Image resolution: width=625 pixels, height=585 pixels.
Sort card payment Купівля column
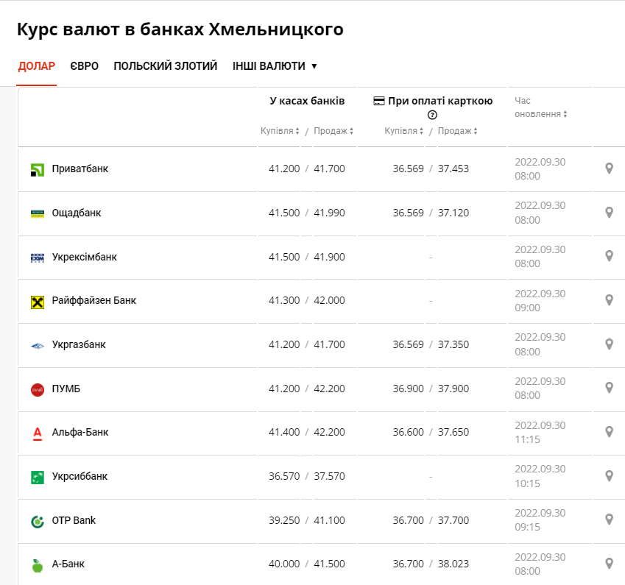(404, 131)
